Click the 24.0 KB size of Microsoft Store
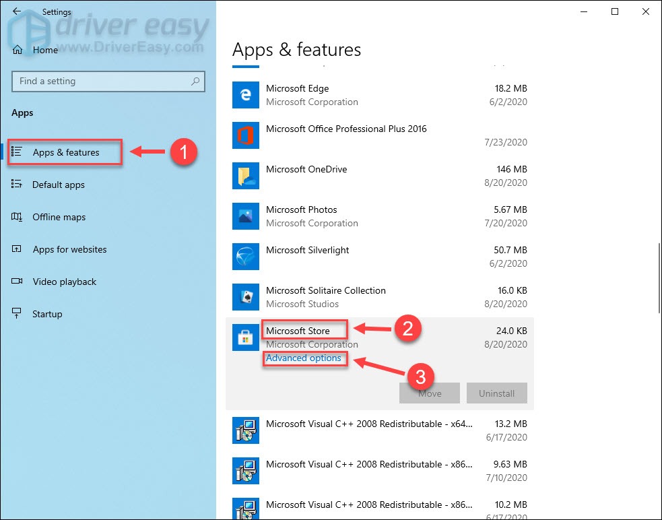Screen dimensions: 662x520 pos(512,331)
